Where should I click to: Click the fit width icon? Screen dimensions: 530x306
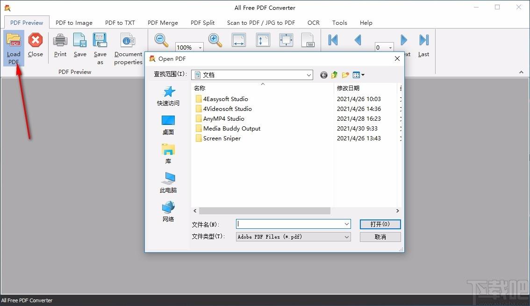click(239, 40)
